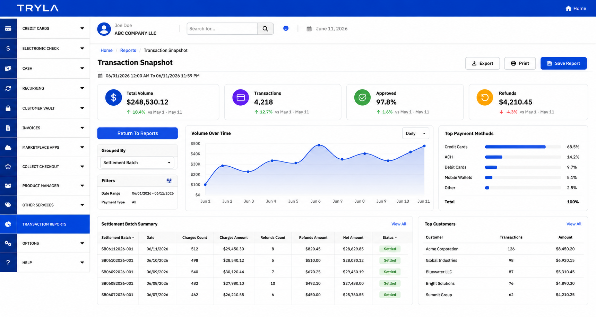
Task: Click the Reports breadcrumb link
Action: click(128, 51)
